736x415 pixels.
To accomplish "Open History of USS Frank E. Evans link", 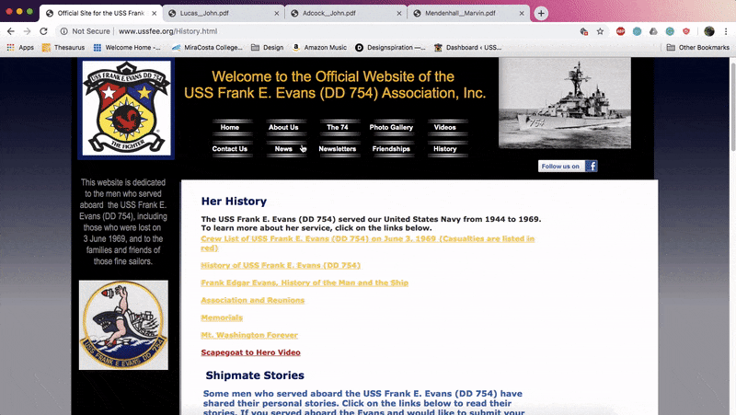I will 281,265.
